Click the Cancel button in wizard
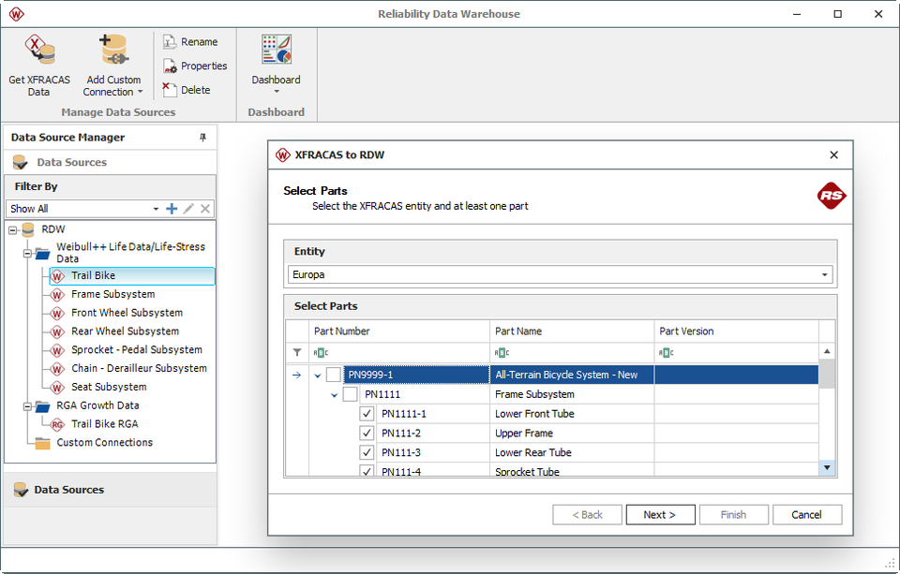Image resolution: width=900 pixels, height=574 pixels. click(807, 515)
